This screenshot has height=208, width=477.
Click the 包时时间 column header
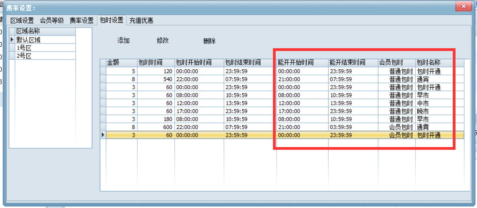point(156,63)
